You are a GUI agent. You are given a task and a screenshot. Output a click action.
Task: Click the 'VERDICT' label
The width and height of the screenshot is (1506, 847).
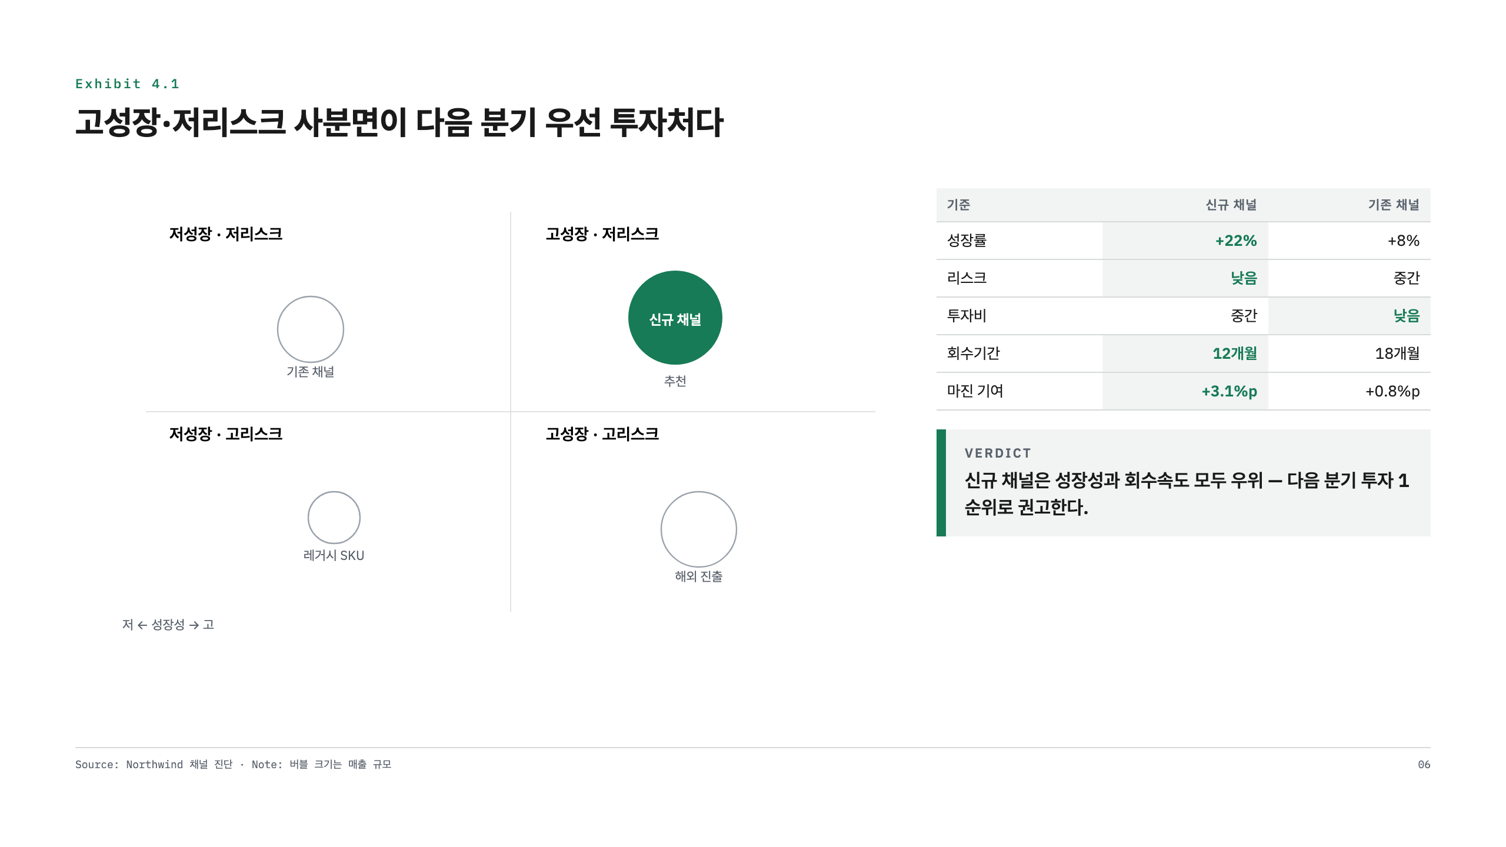[x=998, y=453]
